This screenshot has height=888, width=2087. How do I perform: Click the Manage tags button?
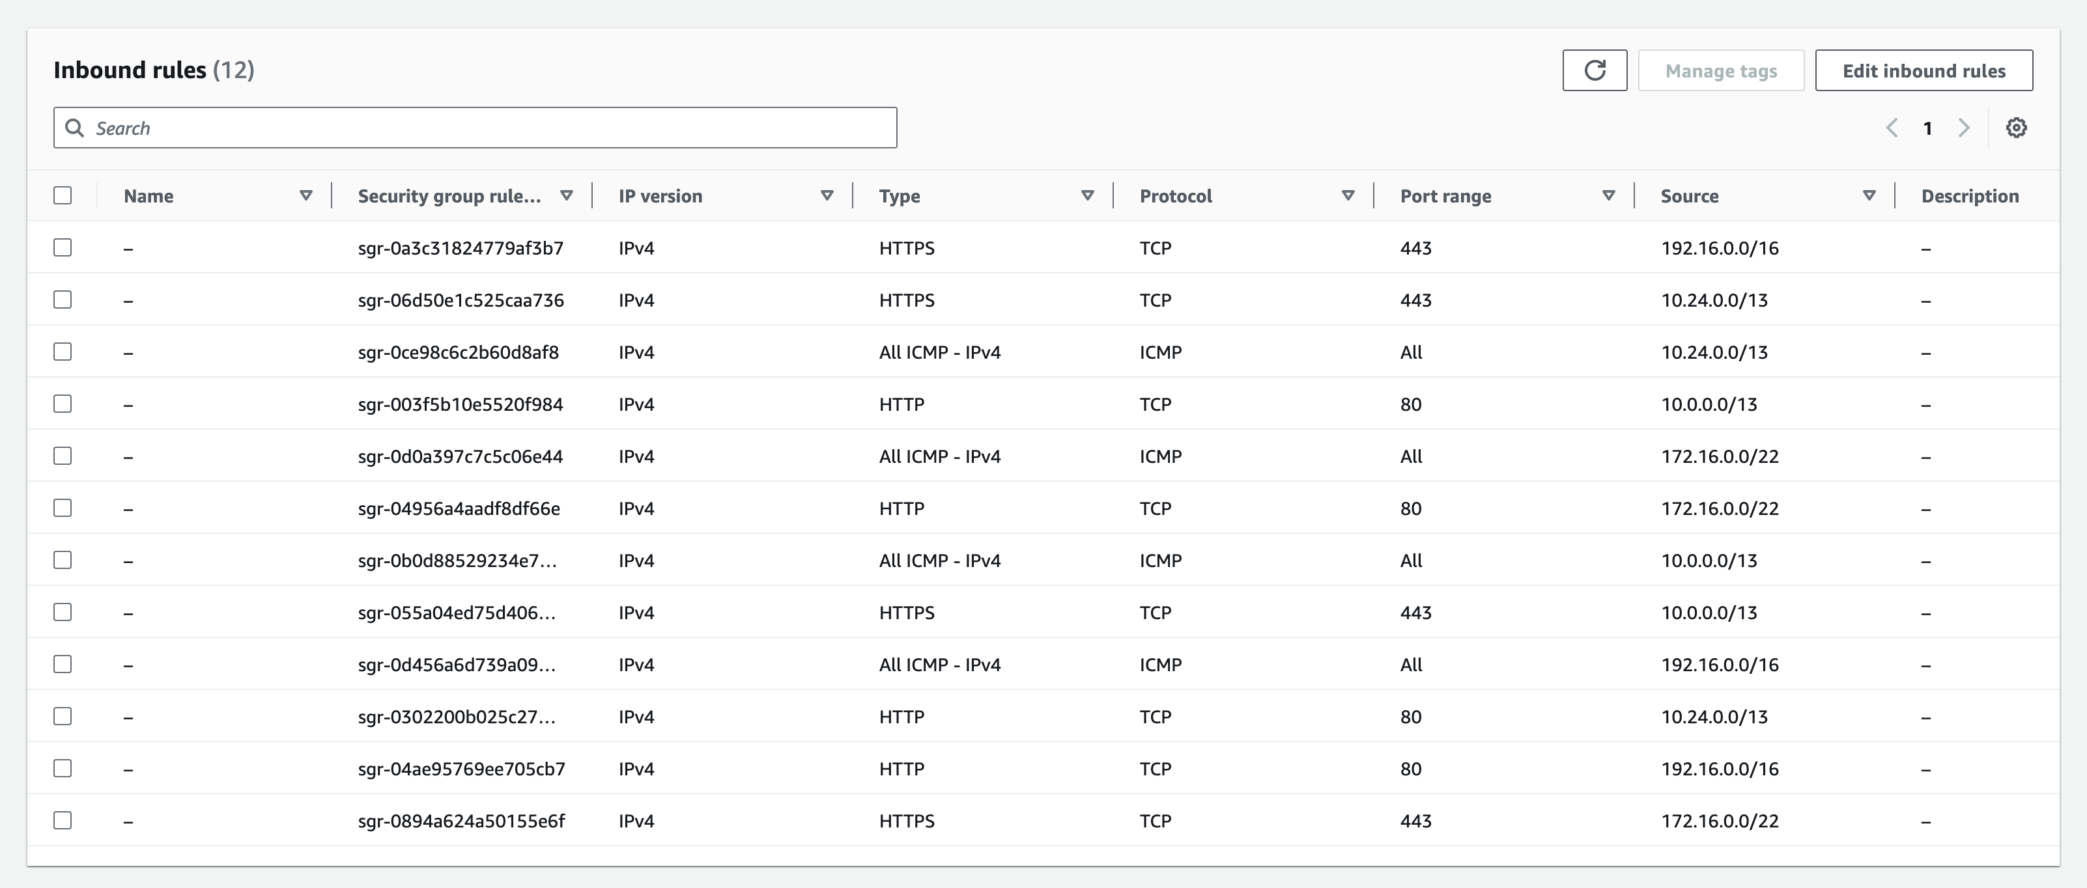click(1721, 70)
